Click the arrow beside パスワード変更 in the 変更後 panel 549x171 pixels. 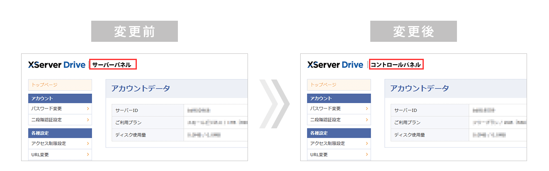[367, 108]
